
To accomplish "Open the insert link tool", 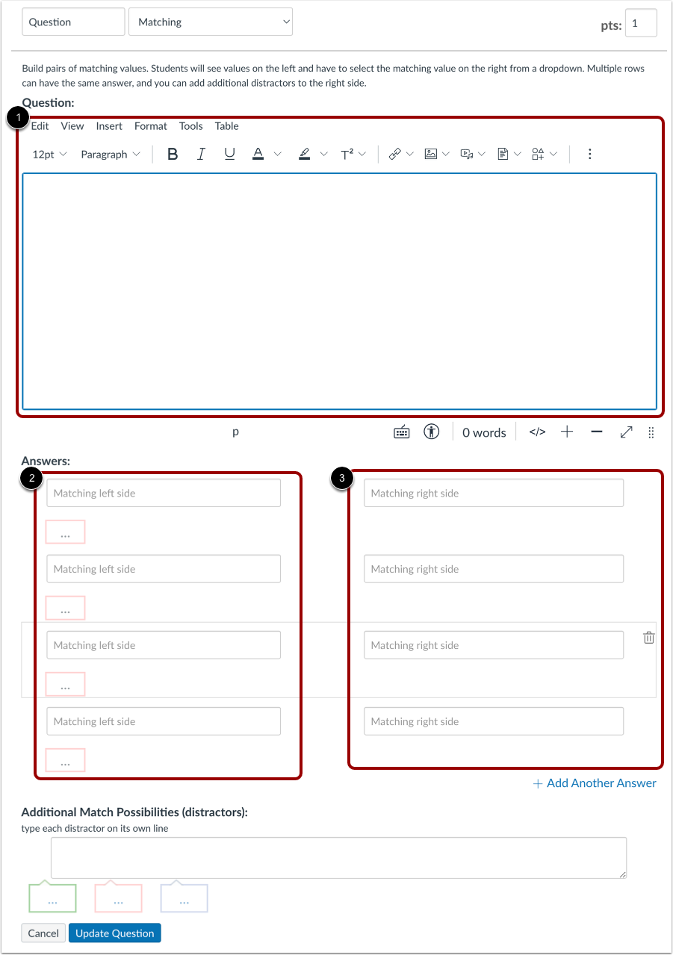I will tap(395, 154).
